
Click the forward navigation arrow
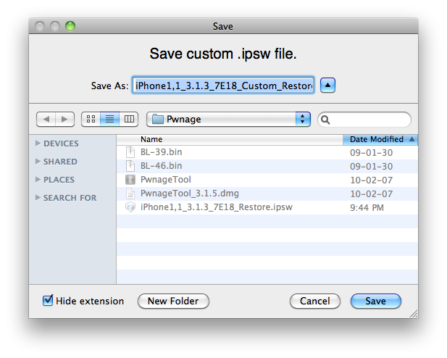pos(64,119)
